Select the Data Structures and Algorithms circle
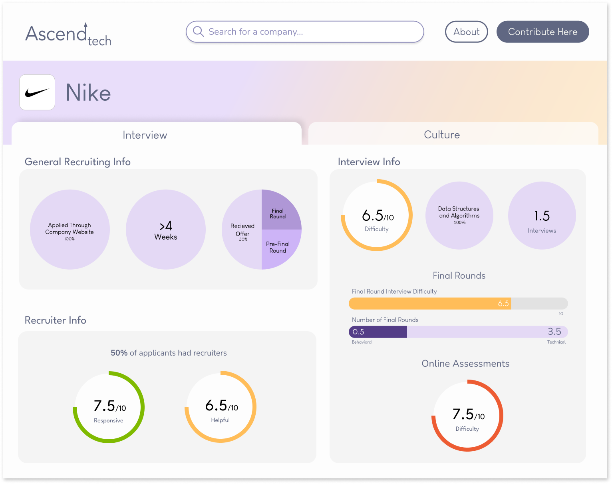612x484 pixels. [x=459, y=216]
